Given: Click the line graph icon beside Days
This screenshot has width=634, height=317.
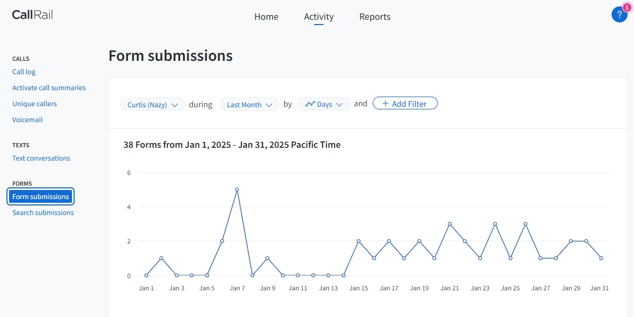Looking at the screenshot, I should [x=310, y=104].
